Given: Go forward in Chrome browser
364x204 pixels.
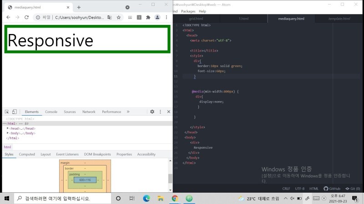Looking at the screenshot, I should point(17,17).
